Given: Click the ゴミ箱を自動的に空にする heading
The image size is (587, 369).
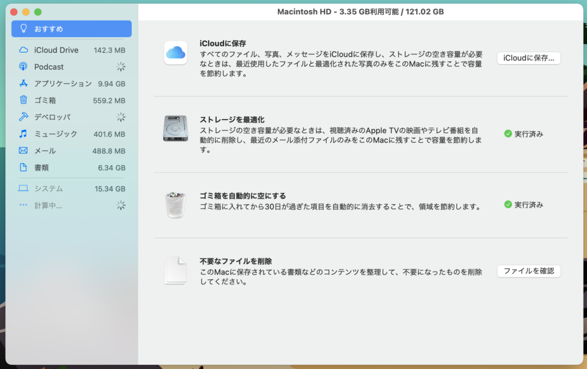Looking at the screenshot, I should [242, 196].
